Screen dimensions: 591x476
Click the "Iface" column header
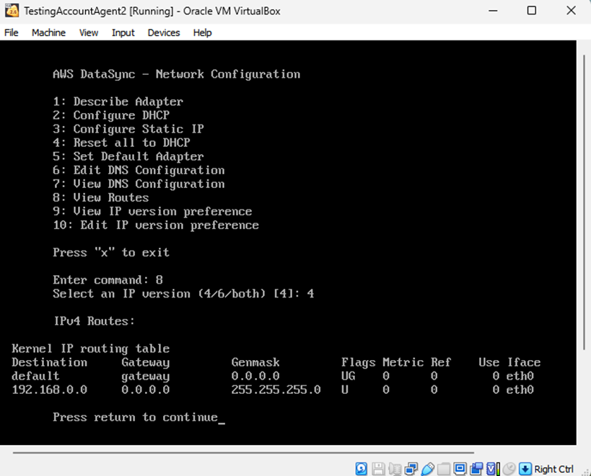click(x=524, y=362)
